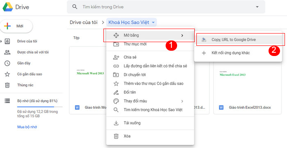Go to Drive của tôi breadcrumb

pos(84,22)
